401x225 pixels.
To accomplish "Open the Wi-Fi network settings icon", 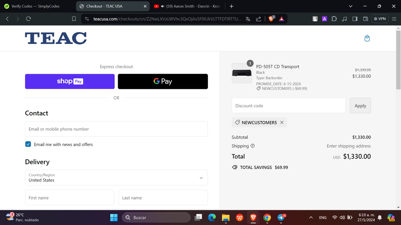I will 334,218.
